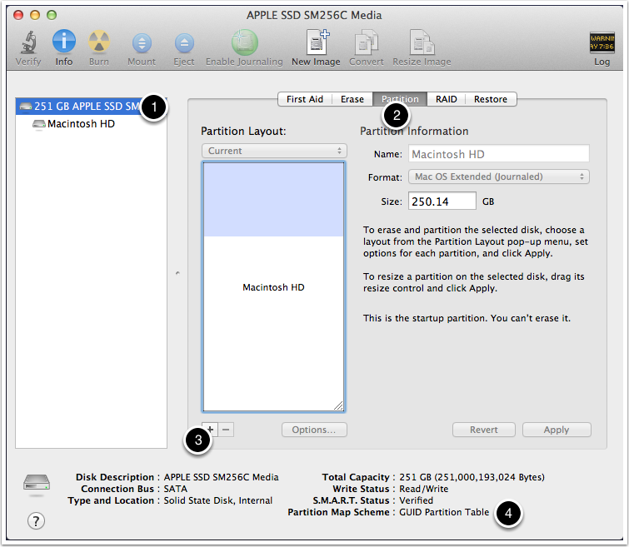This screenshot has width=629, height=547.
Task: Click the Disk Description 'APPLE SSD SM256C Media' value
Action: point(221,477)
